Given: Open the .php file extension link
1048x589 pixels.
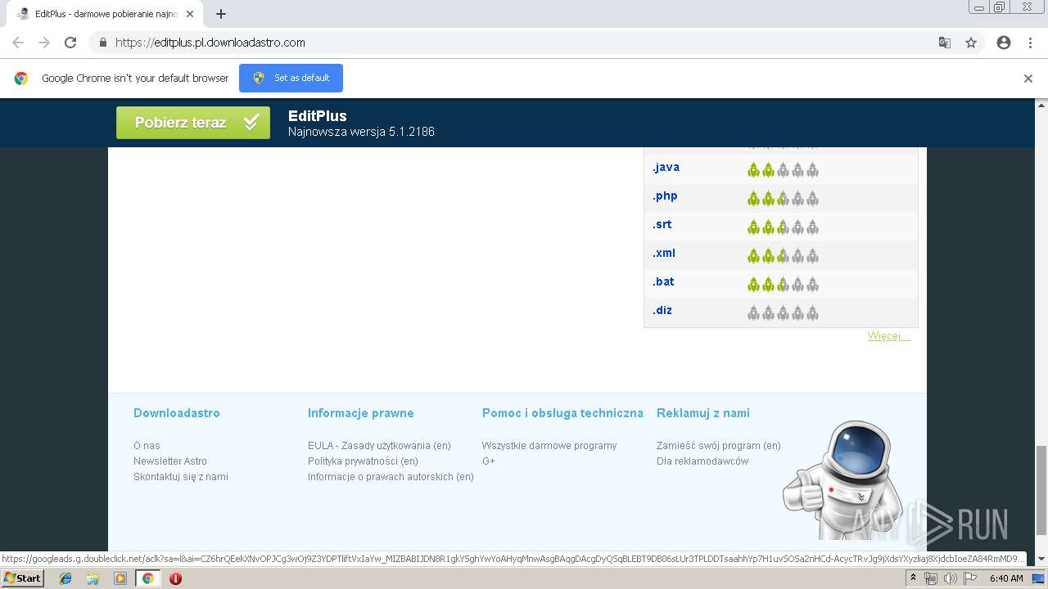Looking at the screenshot, I should coord(665,196).
